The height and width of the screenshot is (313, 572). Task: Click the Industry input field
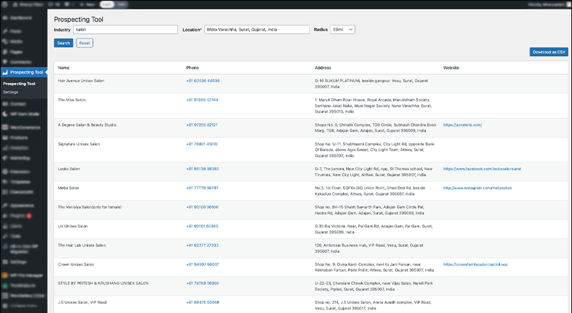click(125, 29)
